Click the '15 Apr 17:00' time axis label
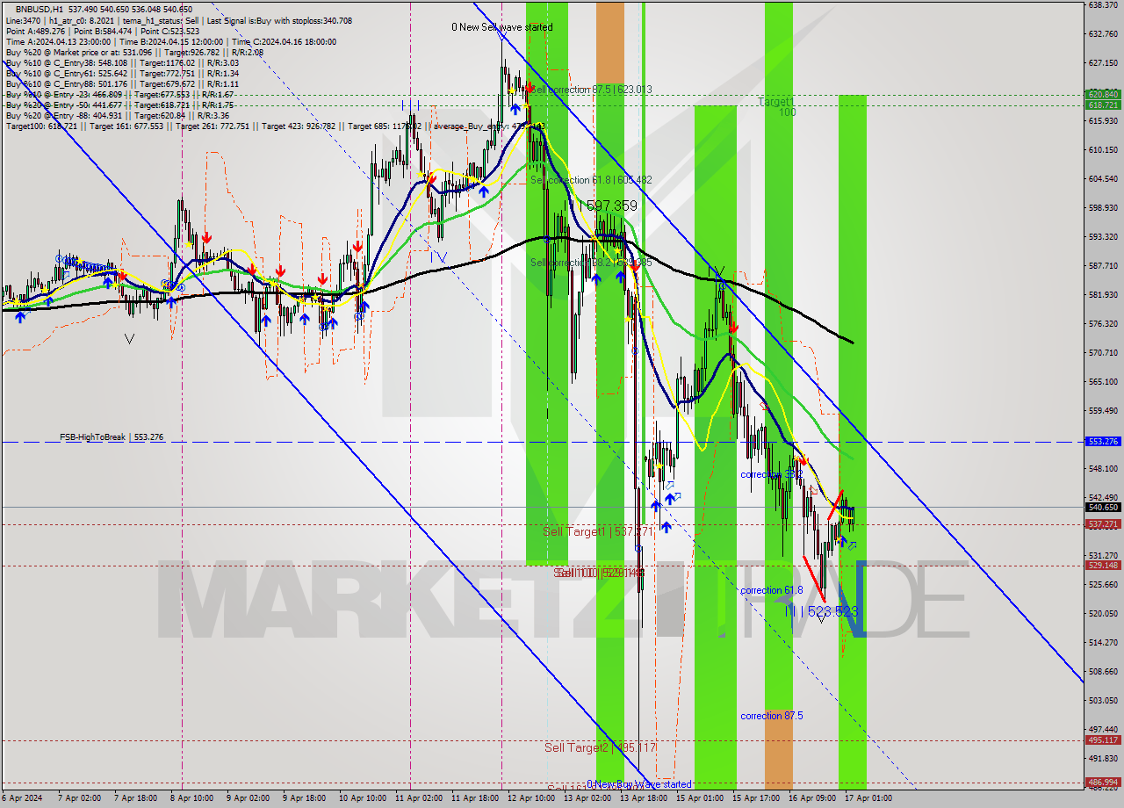Screen dimensions: 1124x808 (x=757, y=798)
